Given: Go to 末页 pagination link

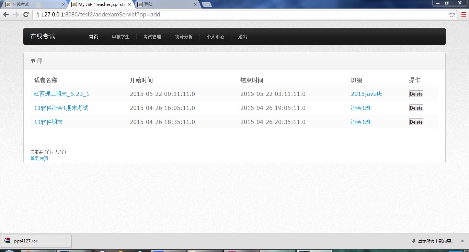Looking at the screenshot, I should (44, 159).
